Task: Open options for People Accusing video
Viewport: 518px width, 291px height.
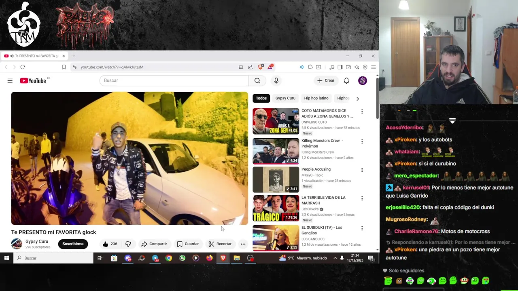Action: click(x=362, y=170)
